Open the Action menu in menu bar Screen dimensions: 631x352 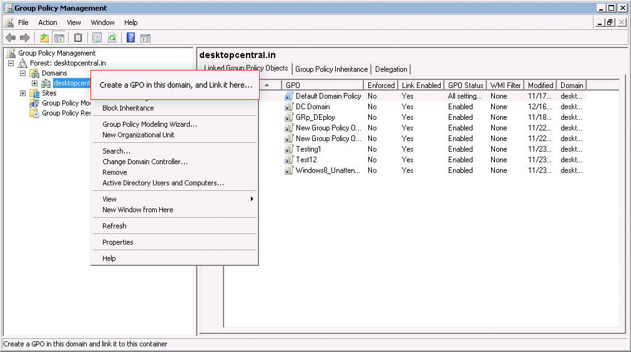pyautogui.click(x=47, y=22)
